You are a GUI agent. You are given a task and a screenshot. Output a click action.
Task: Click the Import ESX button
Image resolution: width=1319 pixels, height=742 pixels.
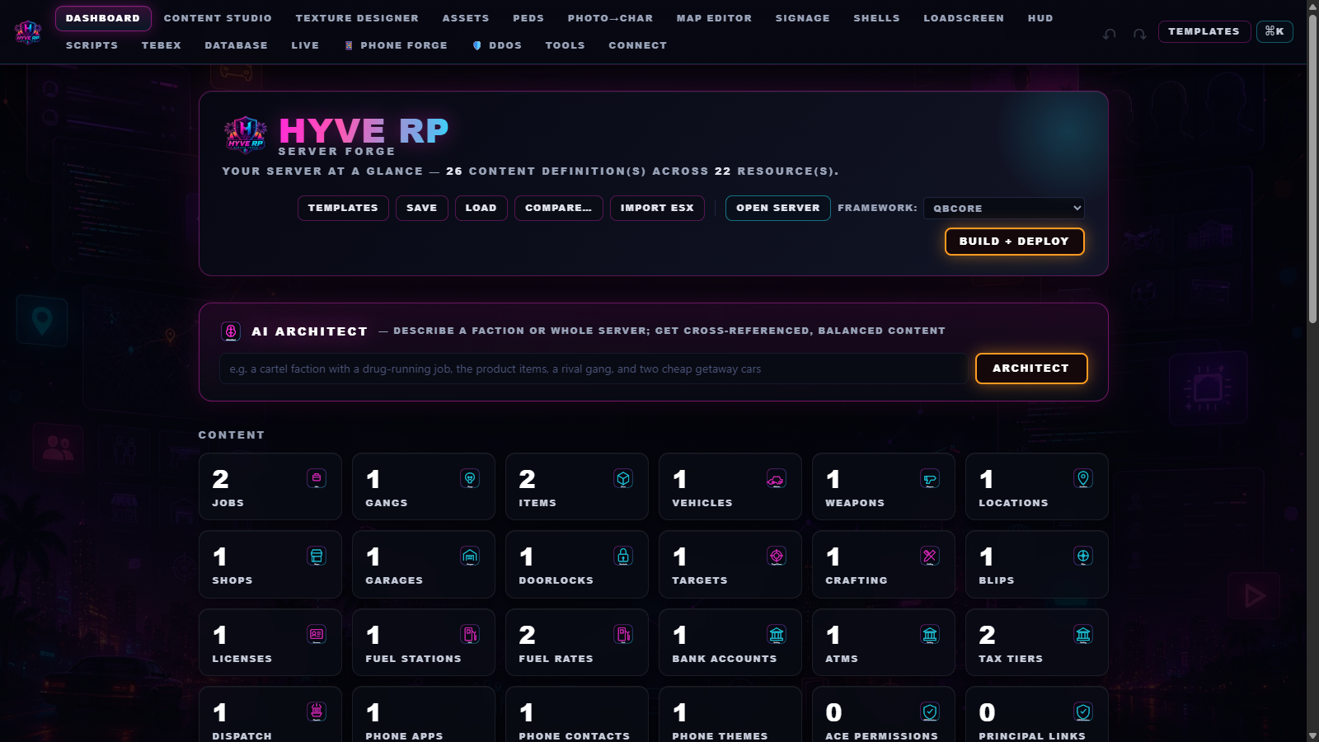coord(657,208)
